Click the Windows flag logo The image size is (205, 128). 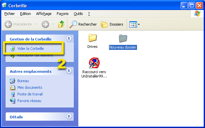(x=197, y=14)
